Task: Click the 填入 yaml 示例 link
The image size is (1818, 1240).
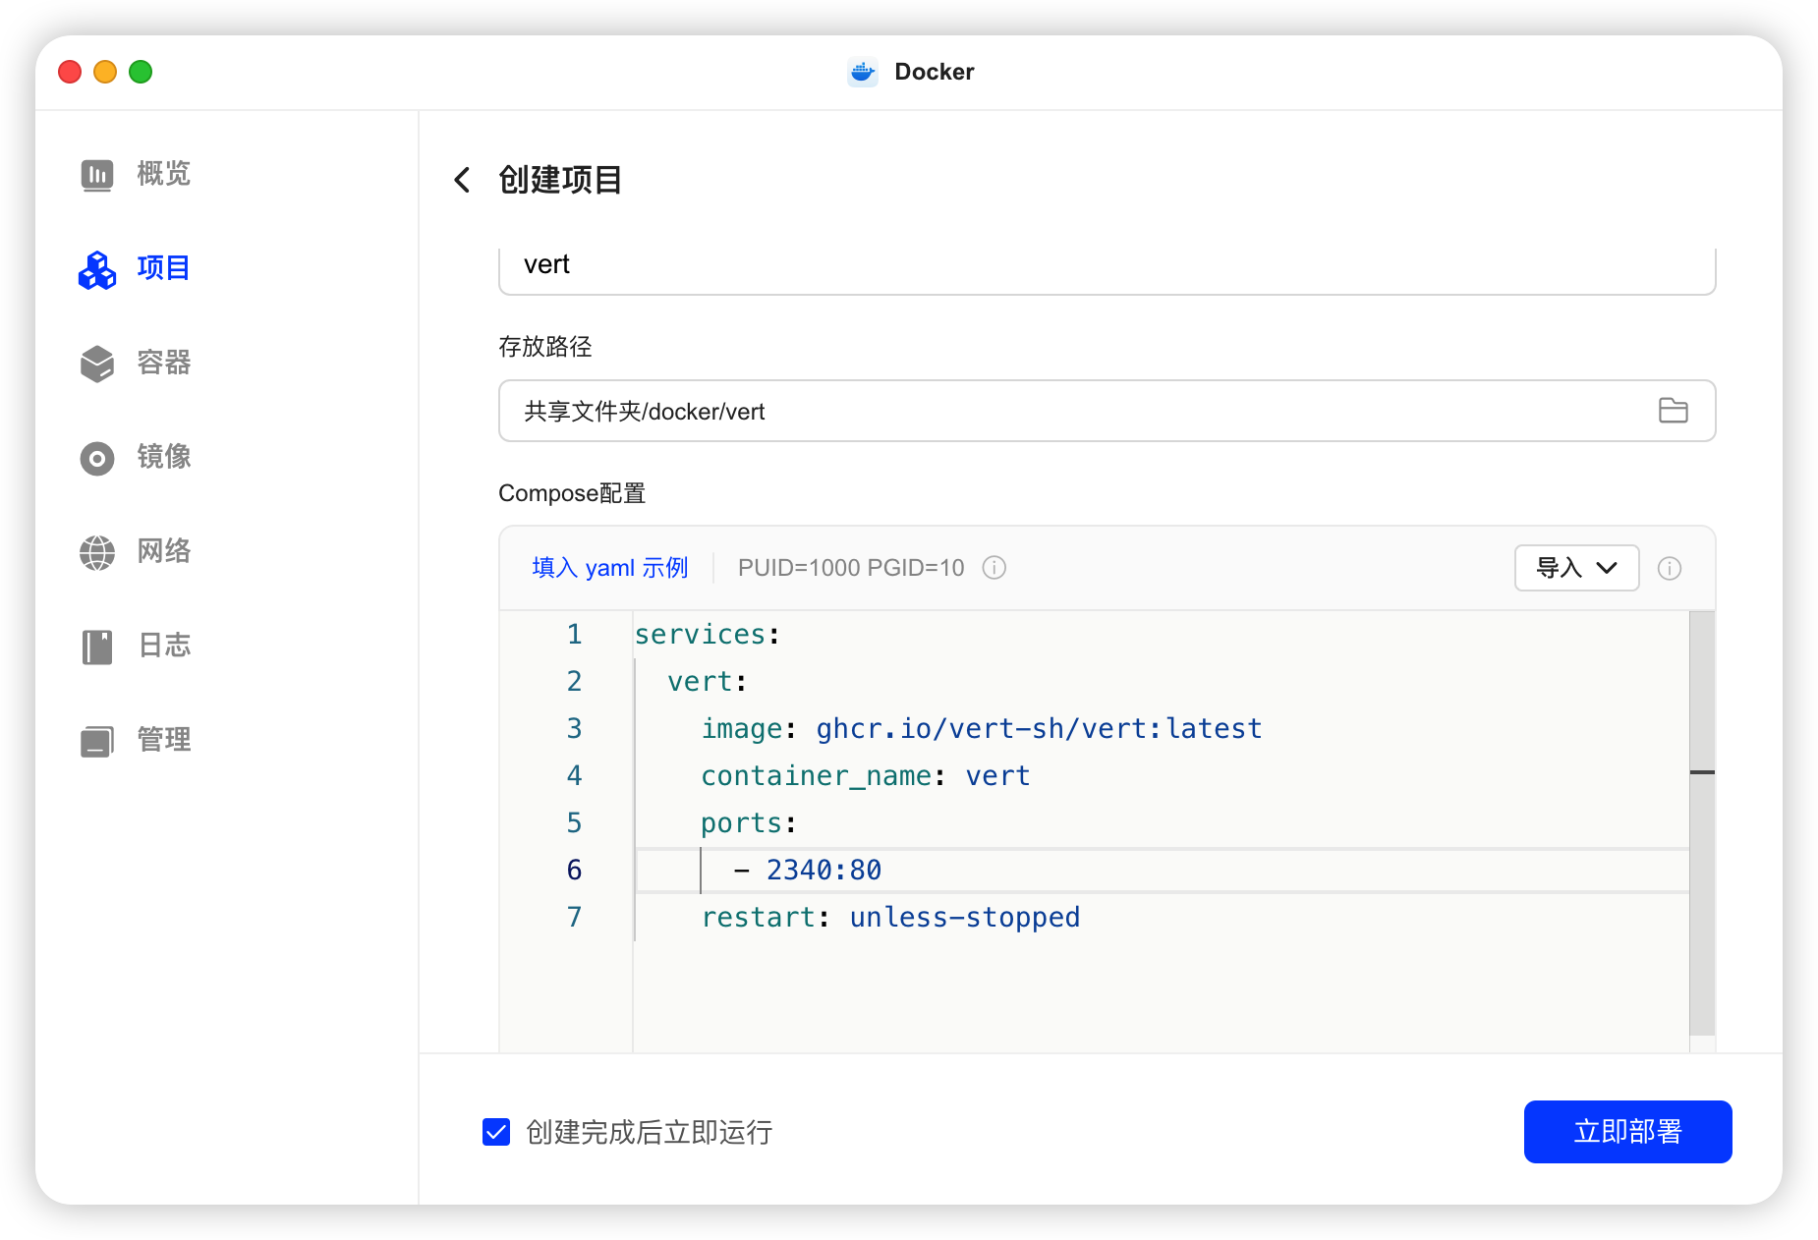Action: pos(609,568)
